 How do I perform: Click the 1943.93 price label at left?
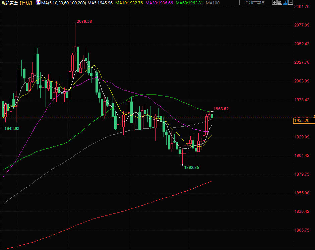tap(12, 129)
